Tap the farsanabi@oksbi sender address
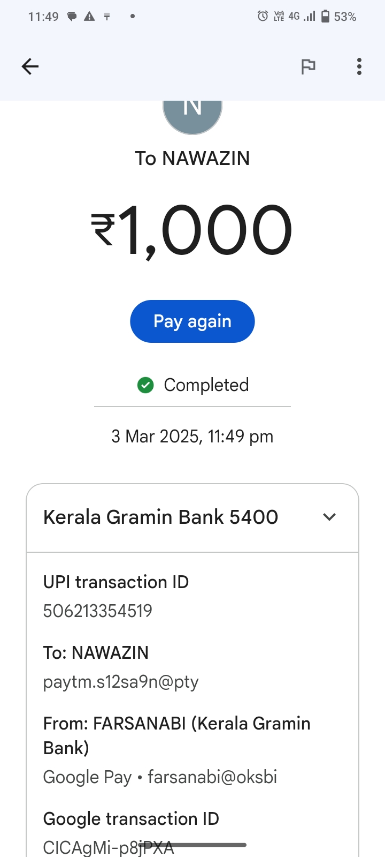 click(212, 777)
